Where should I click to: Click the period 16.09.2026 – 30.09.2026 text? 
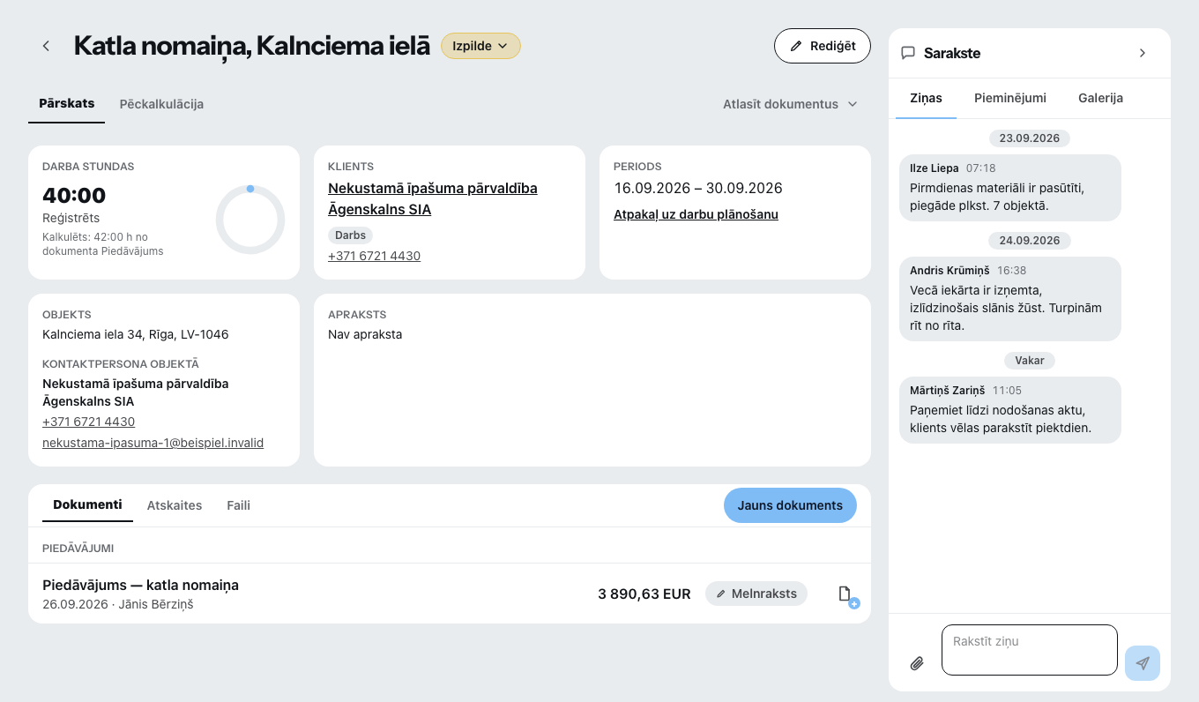coord(698,188)
